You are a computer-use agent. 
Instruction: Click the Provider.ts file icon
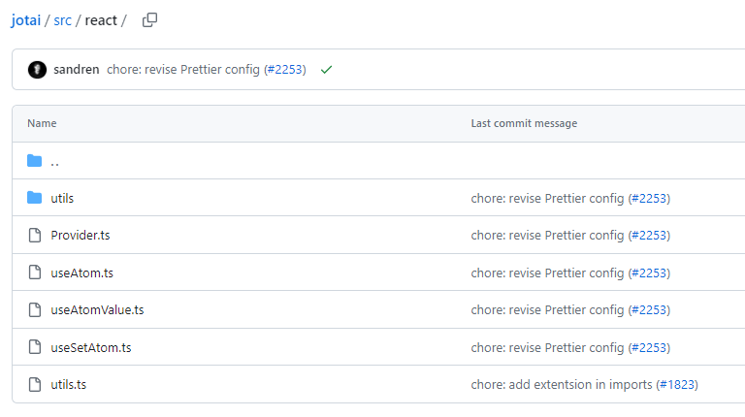coord(35,236)
